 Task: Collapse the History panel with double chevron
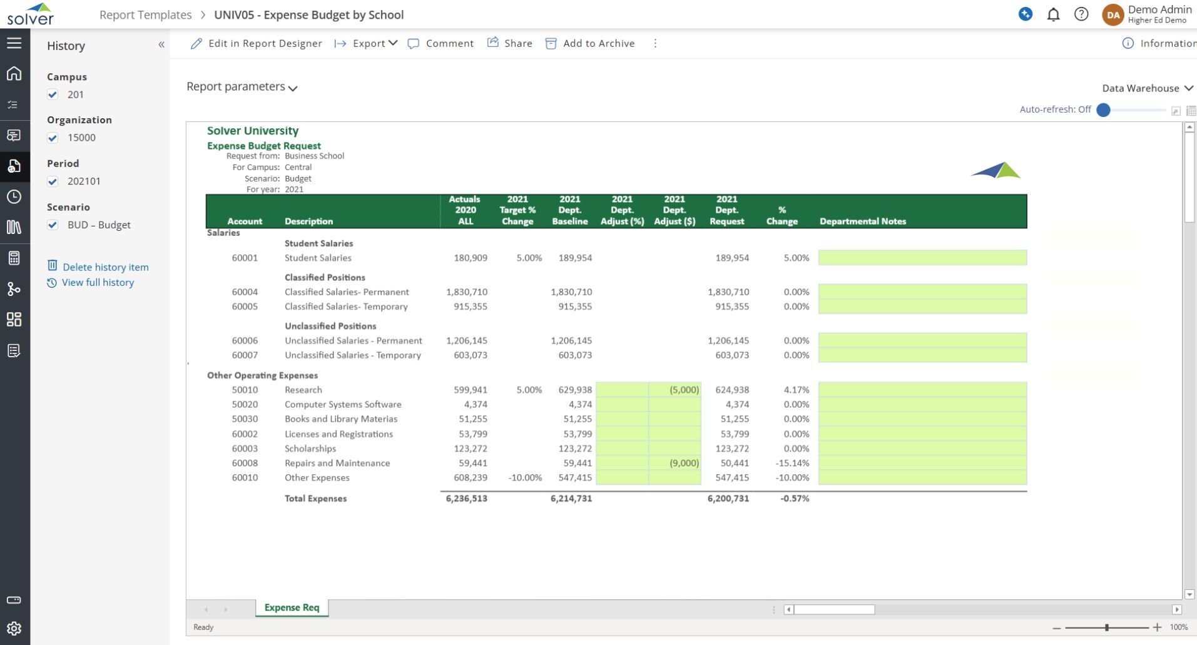pos(161,45)
